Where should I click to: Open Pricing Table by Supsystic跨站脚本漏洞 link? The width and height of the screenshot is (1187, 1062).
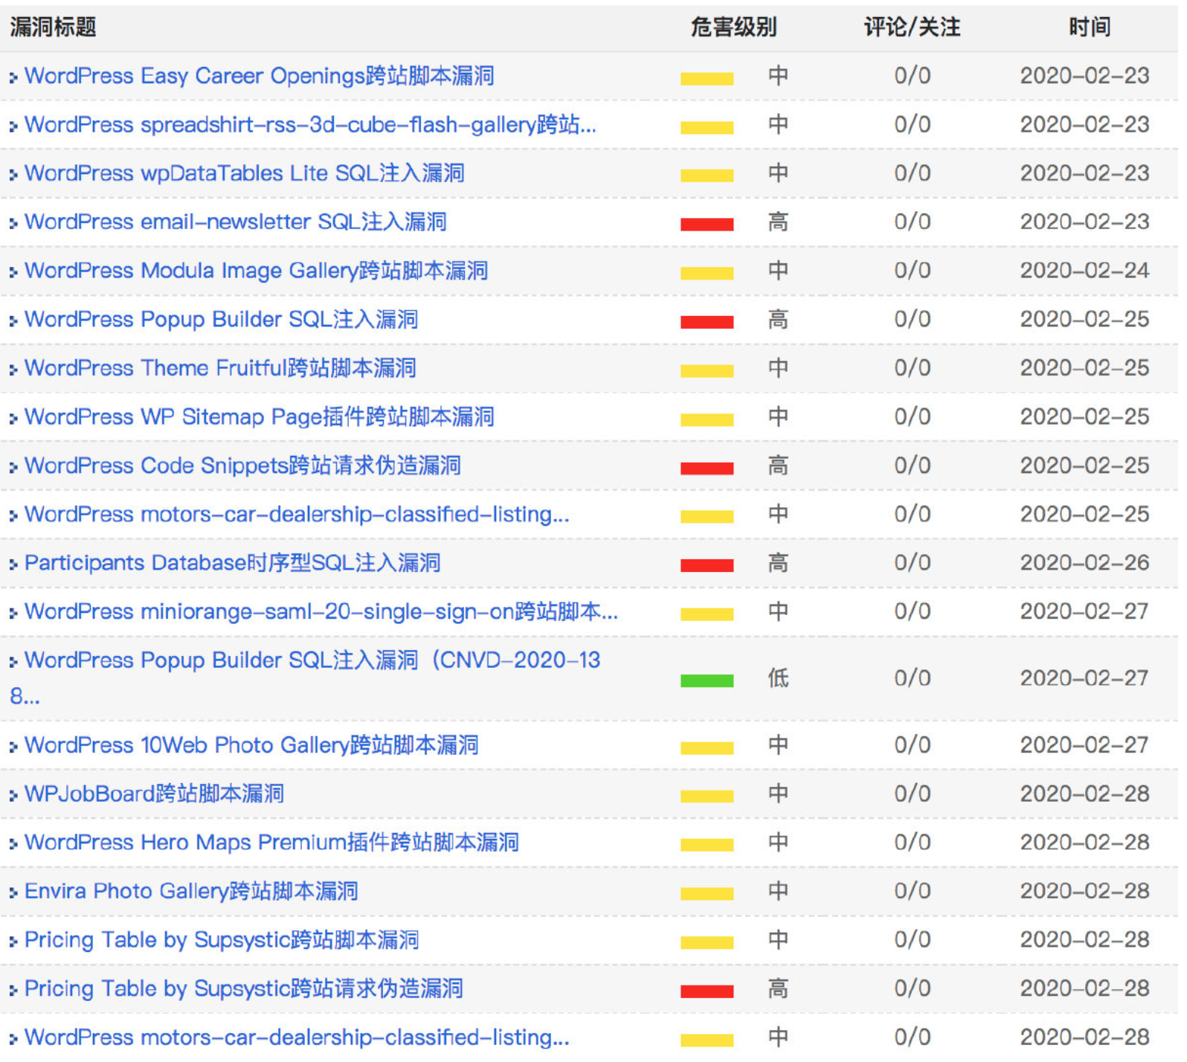pyautogui.click(x=222, y=940)
